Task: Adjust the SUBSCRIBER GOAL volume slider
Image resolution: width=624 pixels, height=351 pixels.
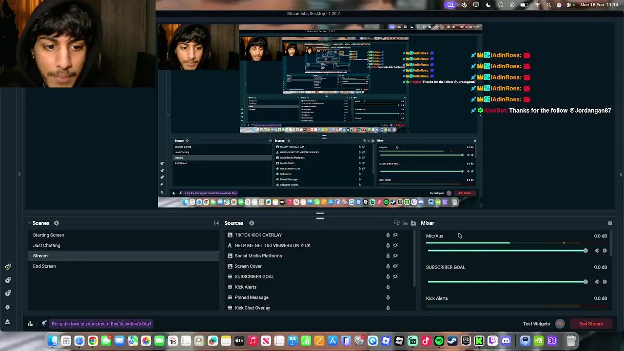Action: (507, 282)
